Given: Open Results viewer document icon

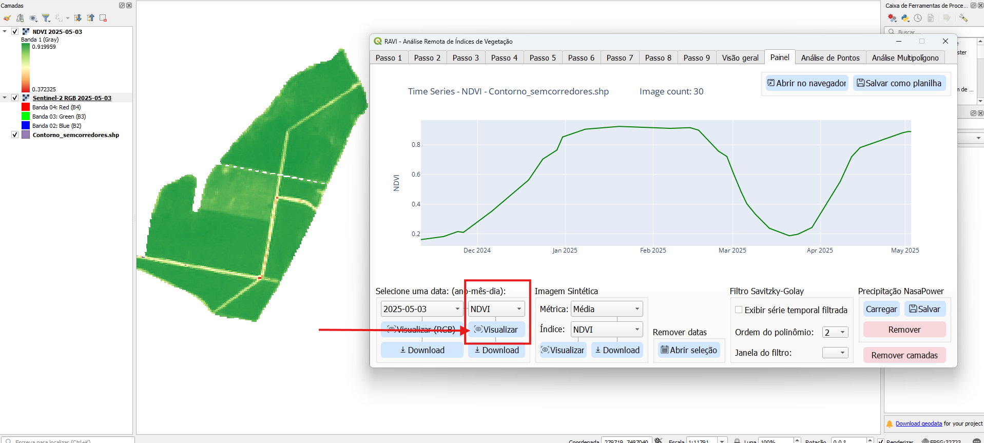Looking at the screenshot, I should (x=931, y=18).
